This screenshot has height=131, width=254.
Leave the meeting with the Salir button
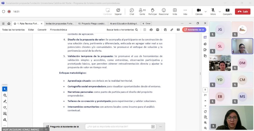point(243,12)
